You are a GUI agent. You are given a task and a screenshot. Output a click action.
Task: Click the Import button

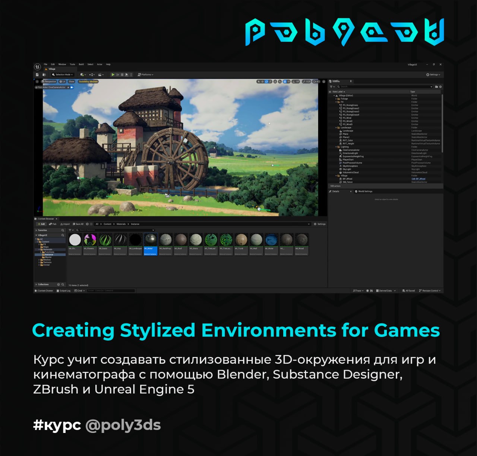click(65, 224)
